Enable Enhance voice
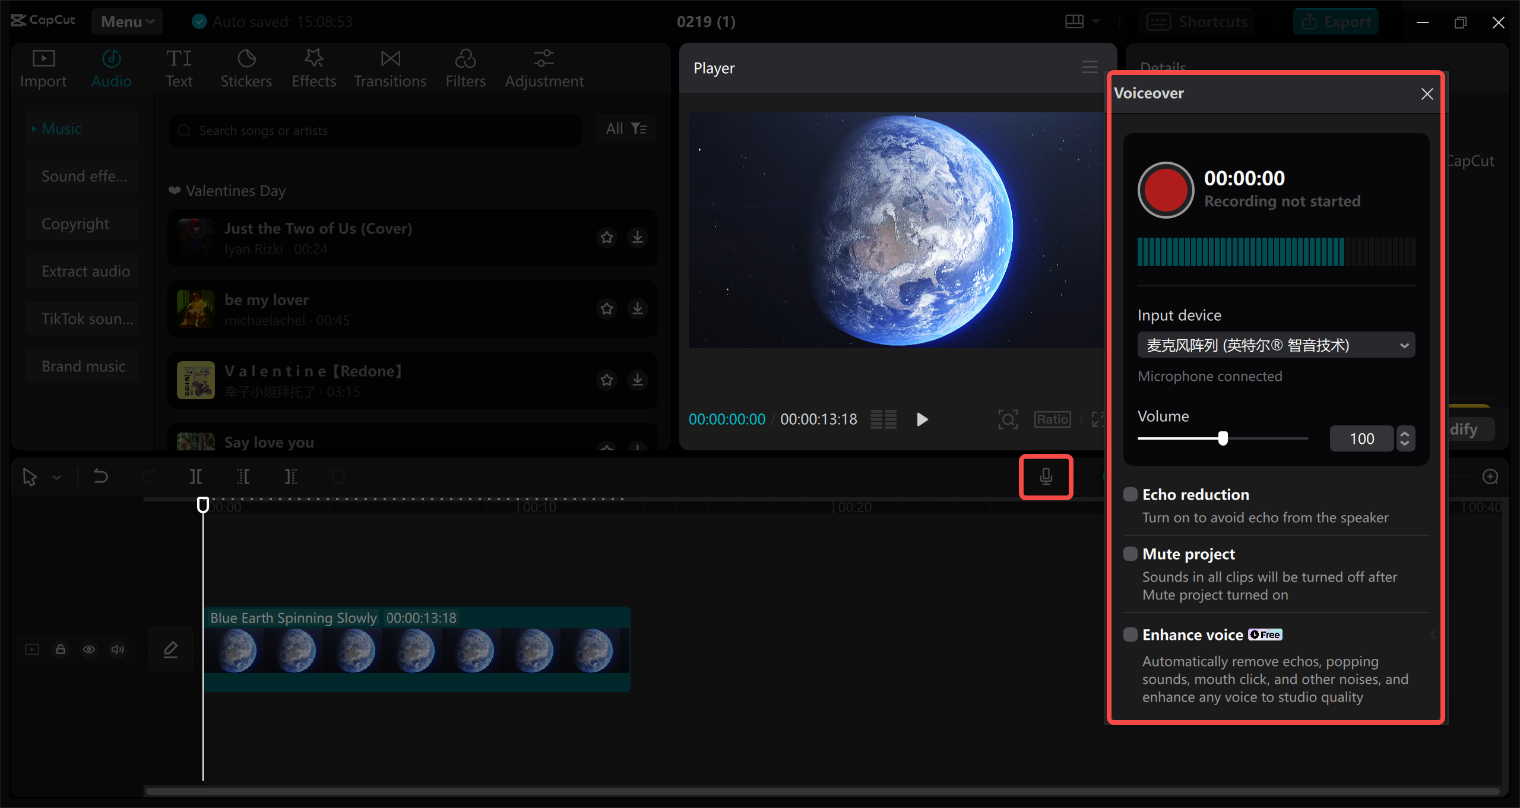This screenshot has height=808, width=1520. point(1130,634)
